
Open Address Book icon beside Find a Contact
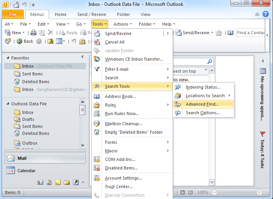pyautogui.click(x=230, y=33)
